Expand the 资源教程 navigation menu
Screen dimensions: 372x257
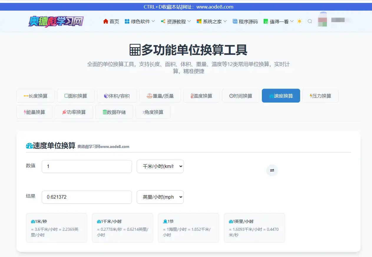[x=176, y=22]
